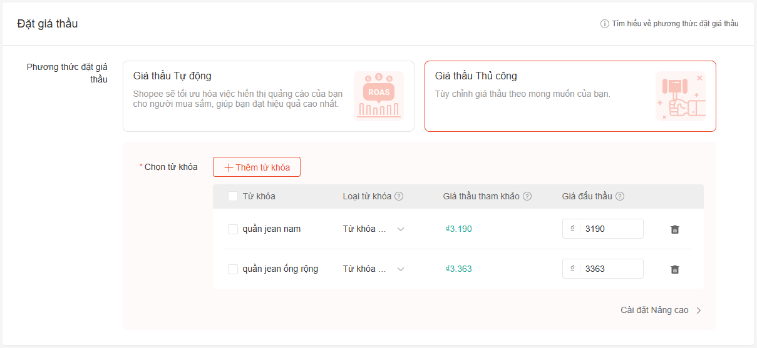Open help icon next to Giá đấu thầu
The image size is (757, 348).
tap(620, 196)
